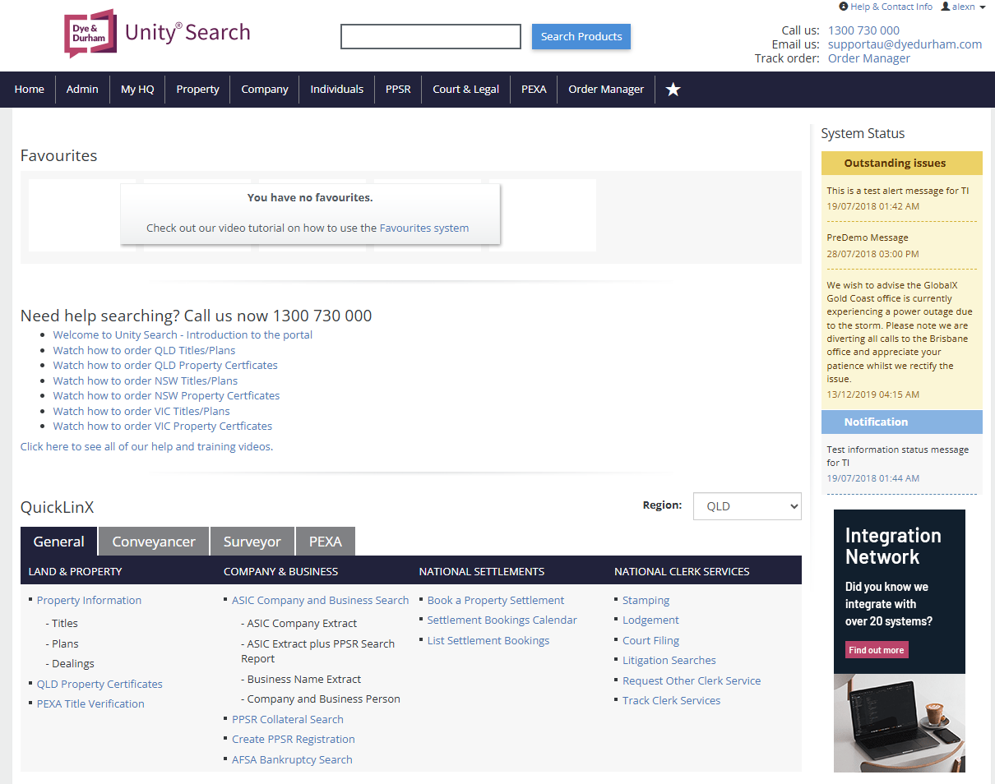
Task: Watch how to order NSW Property Certficates
Action: [167, 395]
